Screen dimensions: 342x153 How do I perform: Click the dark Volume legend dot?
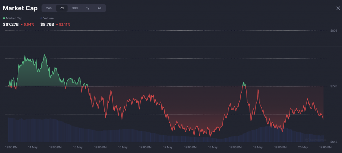click(41, 18)
